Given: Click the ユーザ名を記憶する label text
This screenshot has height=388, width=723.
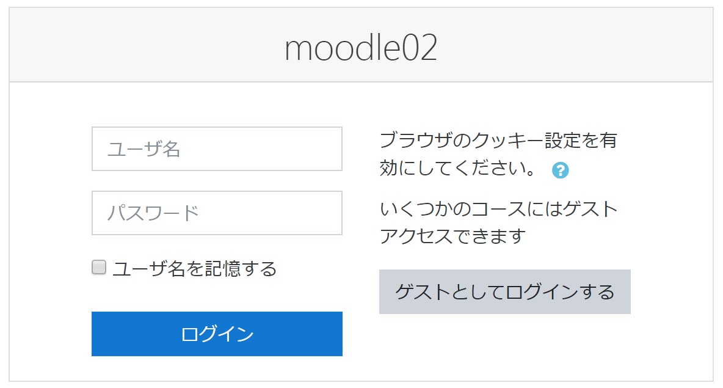Looking at the screenshot, I should click(195, 268).
